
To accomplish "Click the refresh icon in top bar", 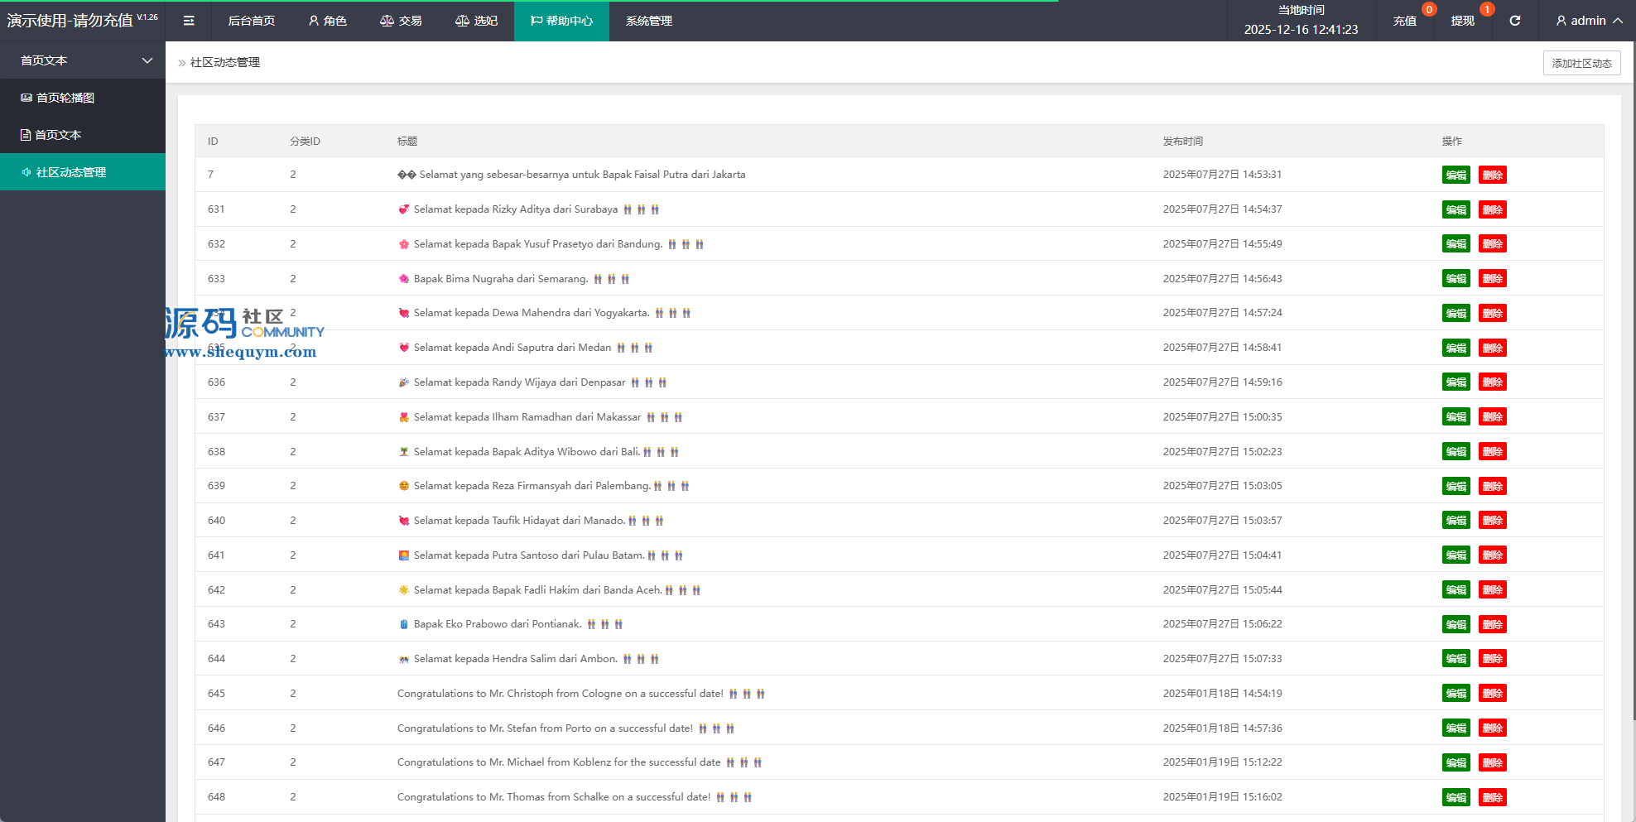I will pos(1514,21).
